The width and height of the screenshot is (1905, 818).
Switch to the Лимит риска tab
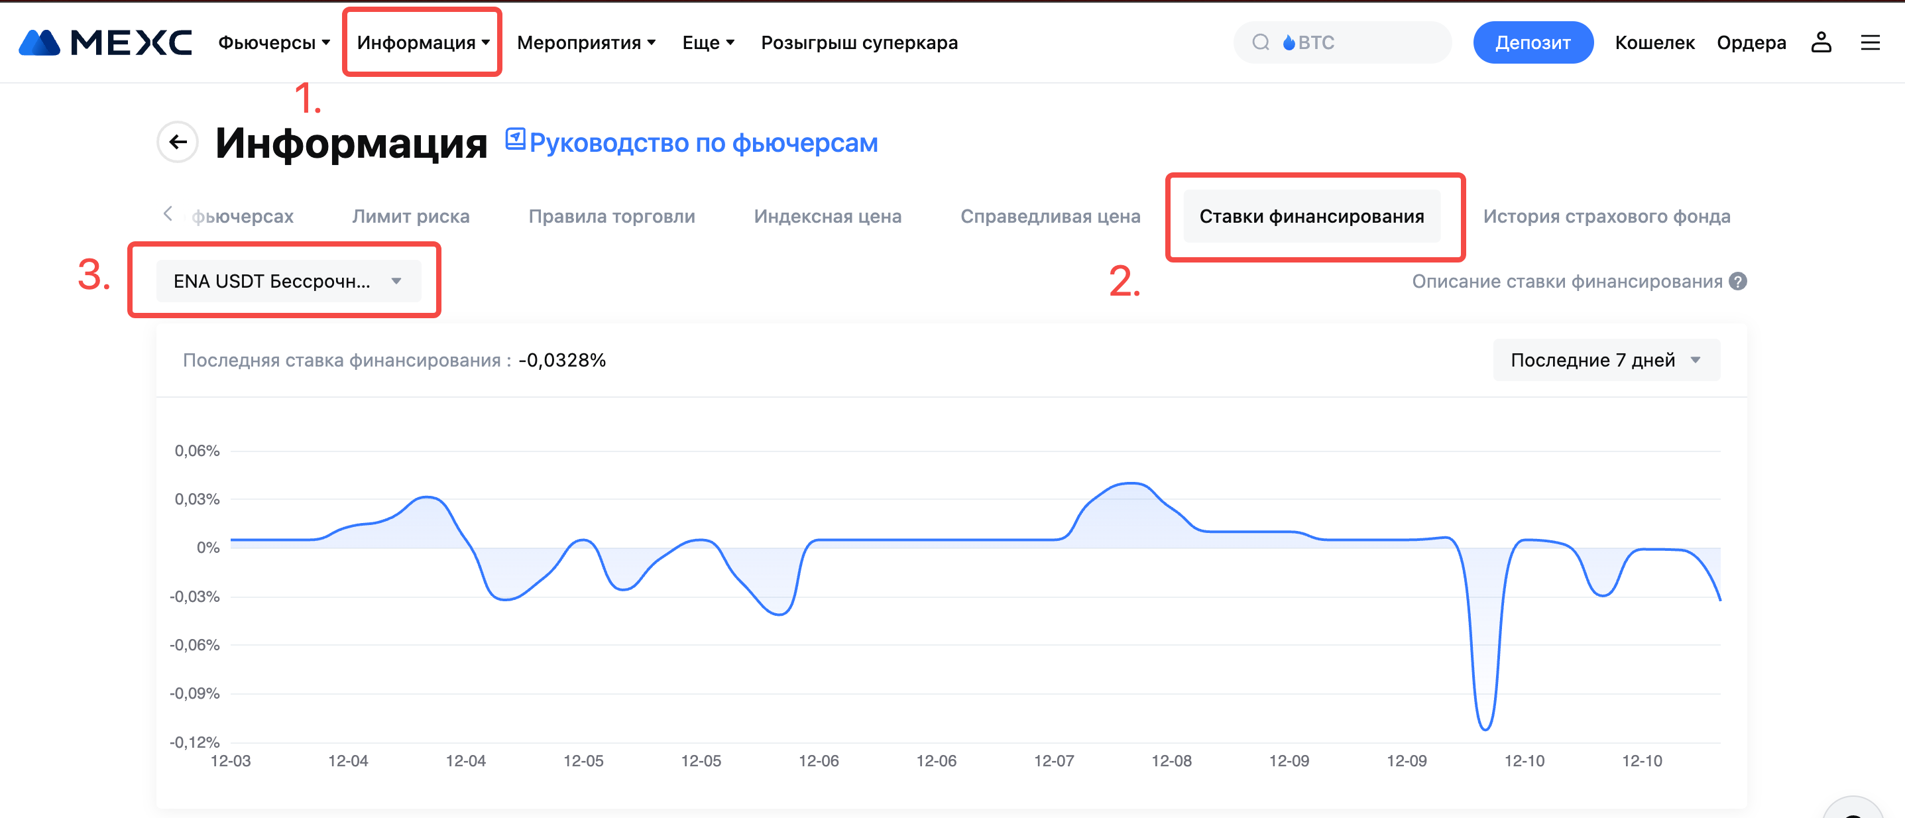point(410,216)
